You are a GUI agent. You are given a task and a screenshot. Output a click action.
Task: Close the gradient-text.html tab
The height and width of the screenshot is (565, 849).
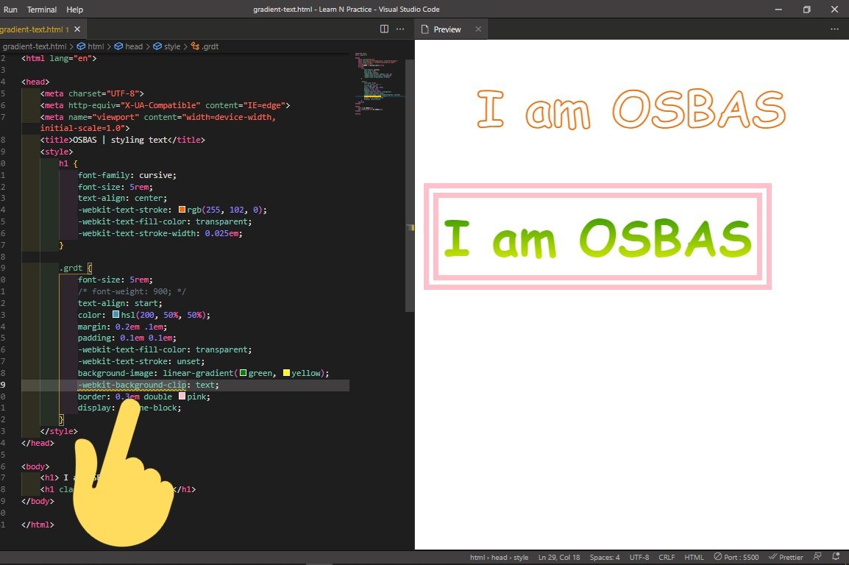pos(77,29)
